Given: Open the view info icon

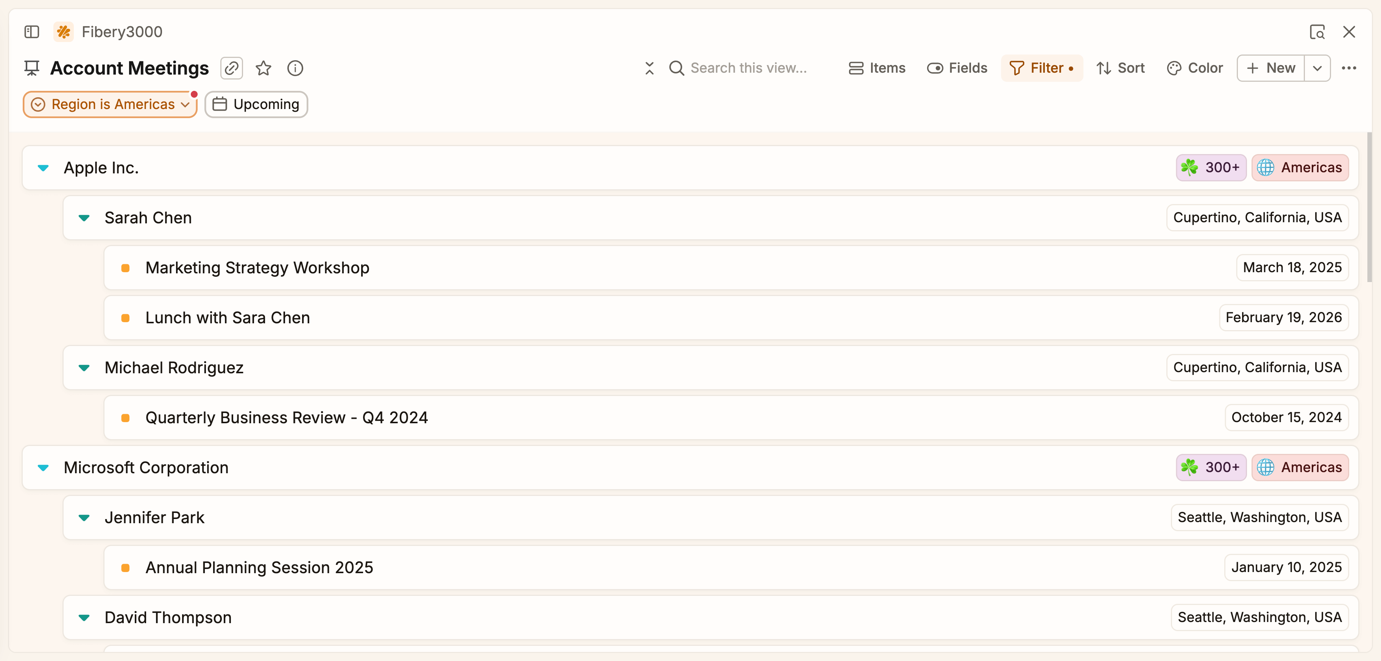Looking at the screenshot, I should point(295,68).
